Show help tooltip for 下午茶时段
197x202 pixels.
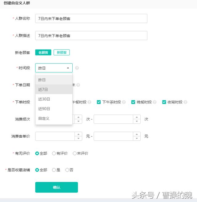(x=124, y=102)
